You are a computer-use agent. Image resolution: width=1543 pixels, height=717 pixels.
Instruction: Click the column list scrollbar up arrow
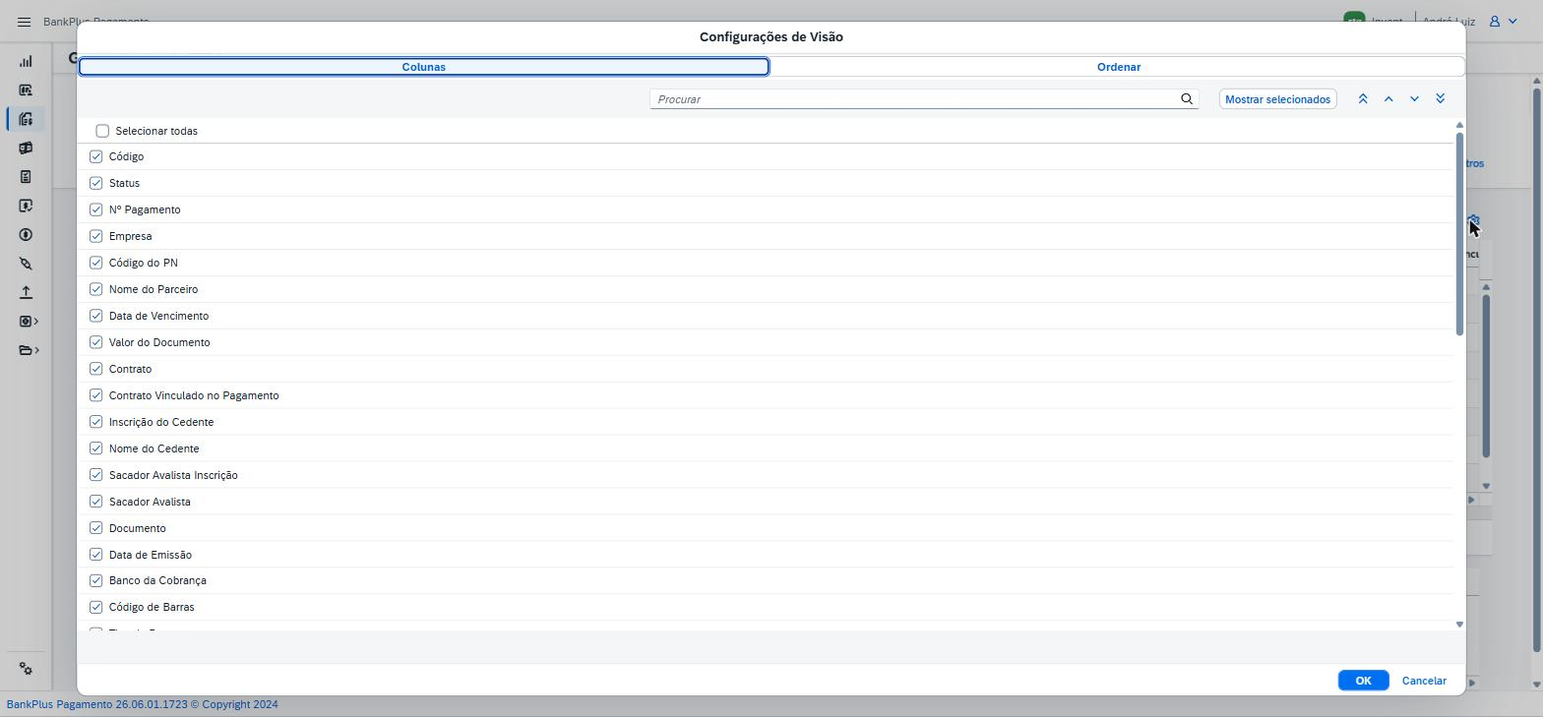[1459, 125]
